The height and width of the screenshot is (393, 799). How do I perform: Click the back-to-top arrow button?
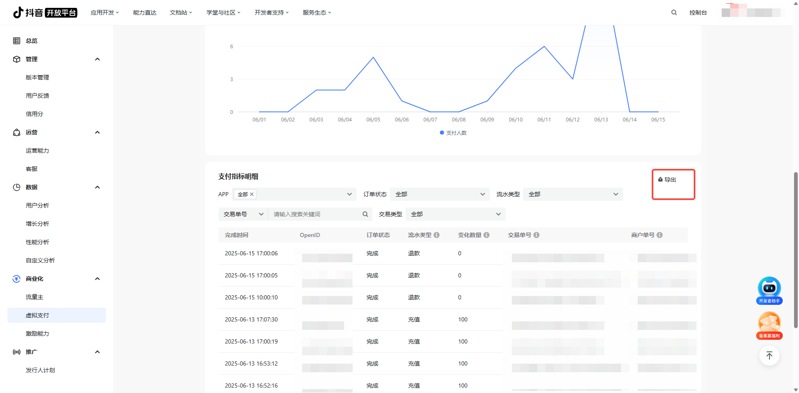pyautogui.click(x=769, y=356)
